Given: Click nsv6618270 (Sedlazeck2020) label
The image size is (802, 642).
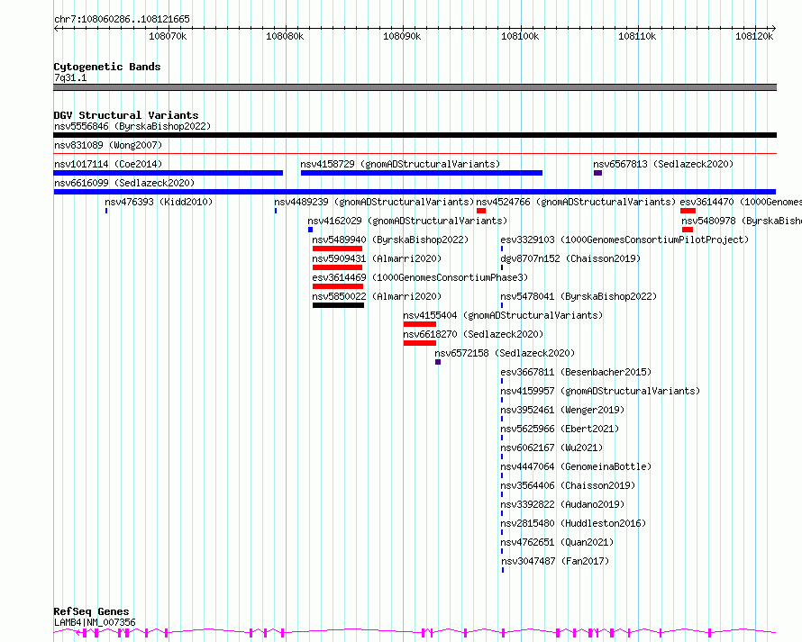Looking at the screenshot, I should coord(473,334).
